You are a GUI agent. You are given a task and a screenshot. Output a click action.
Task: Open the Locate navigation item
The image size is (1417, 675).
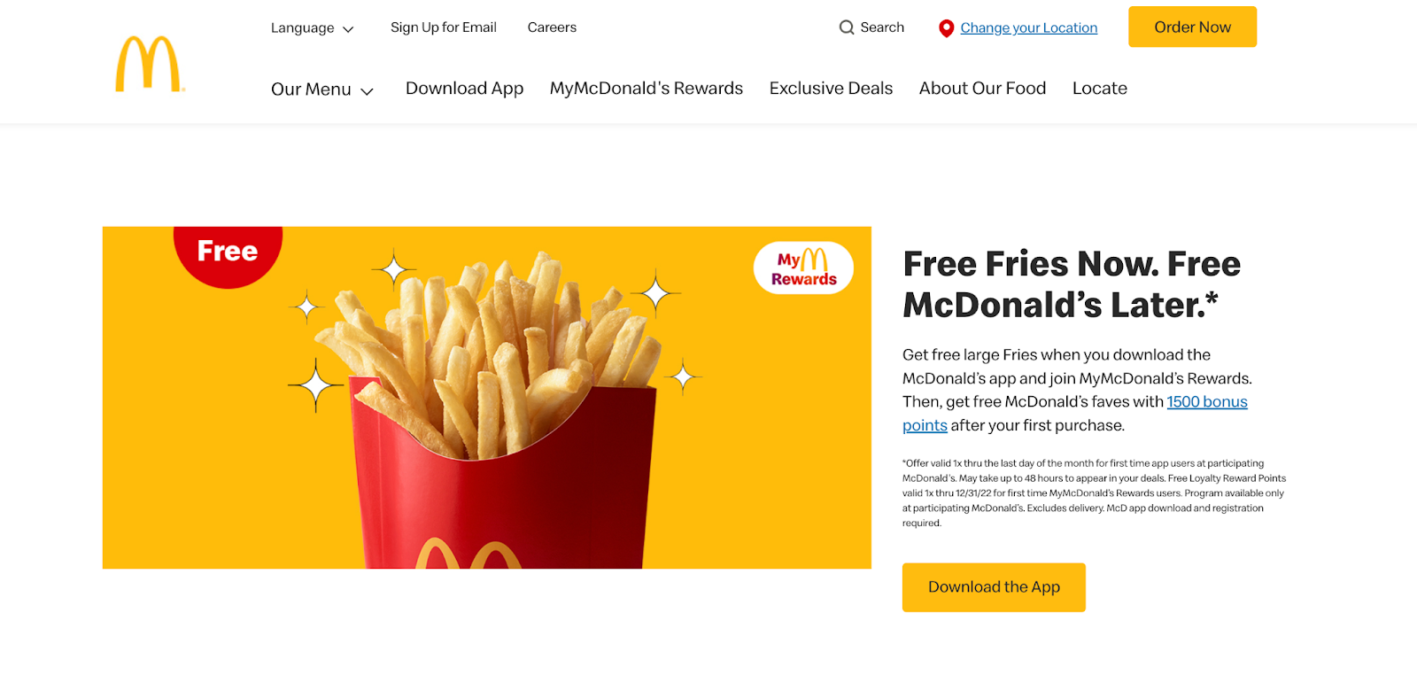pos(1100,89)
